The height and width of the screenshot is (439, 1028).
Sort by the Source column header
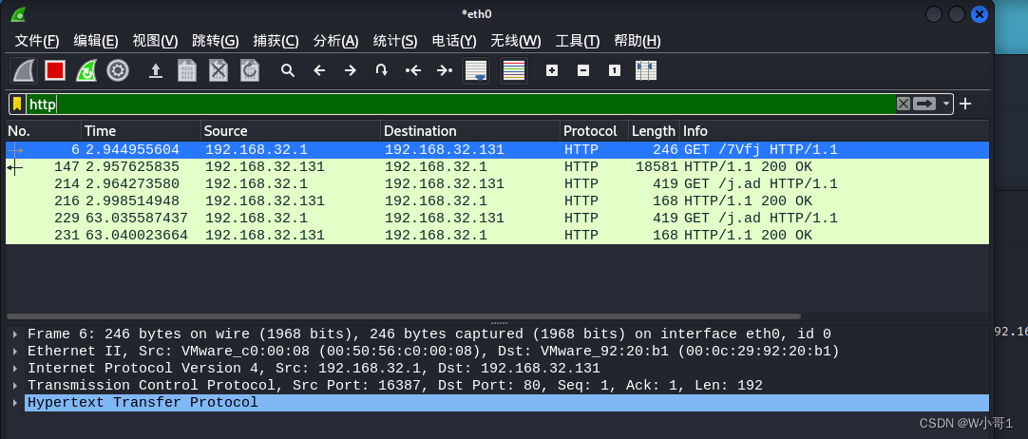291,131
